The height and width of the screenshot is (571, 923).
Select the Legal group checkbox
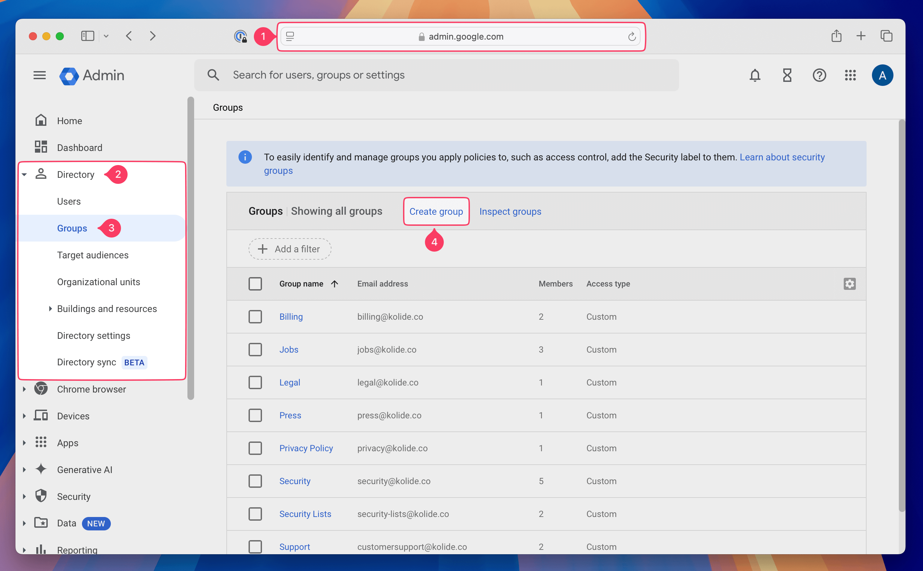255,382
